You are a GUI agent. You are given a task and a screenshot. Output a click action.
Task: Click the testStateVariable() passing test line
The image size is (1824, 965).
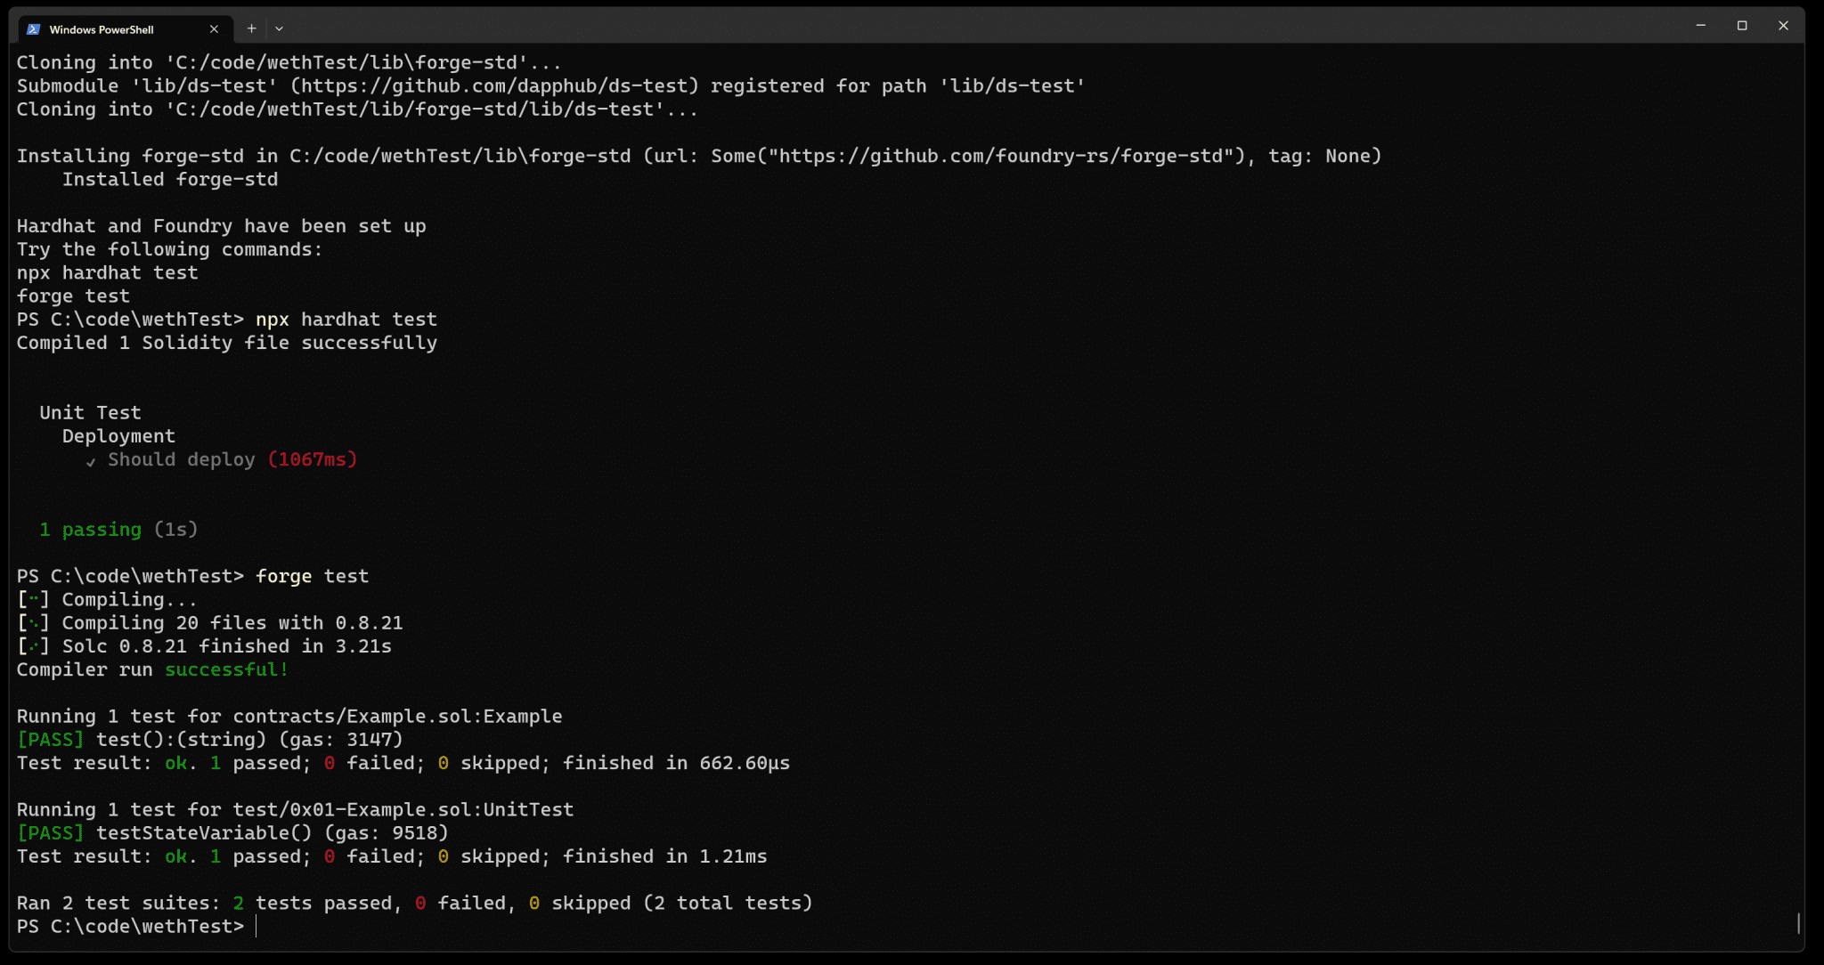click(x=232, y=832)
